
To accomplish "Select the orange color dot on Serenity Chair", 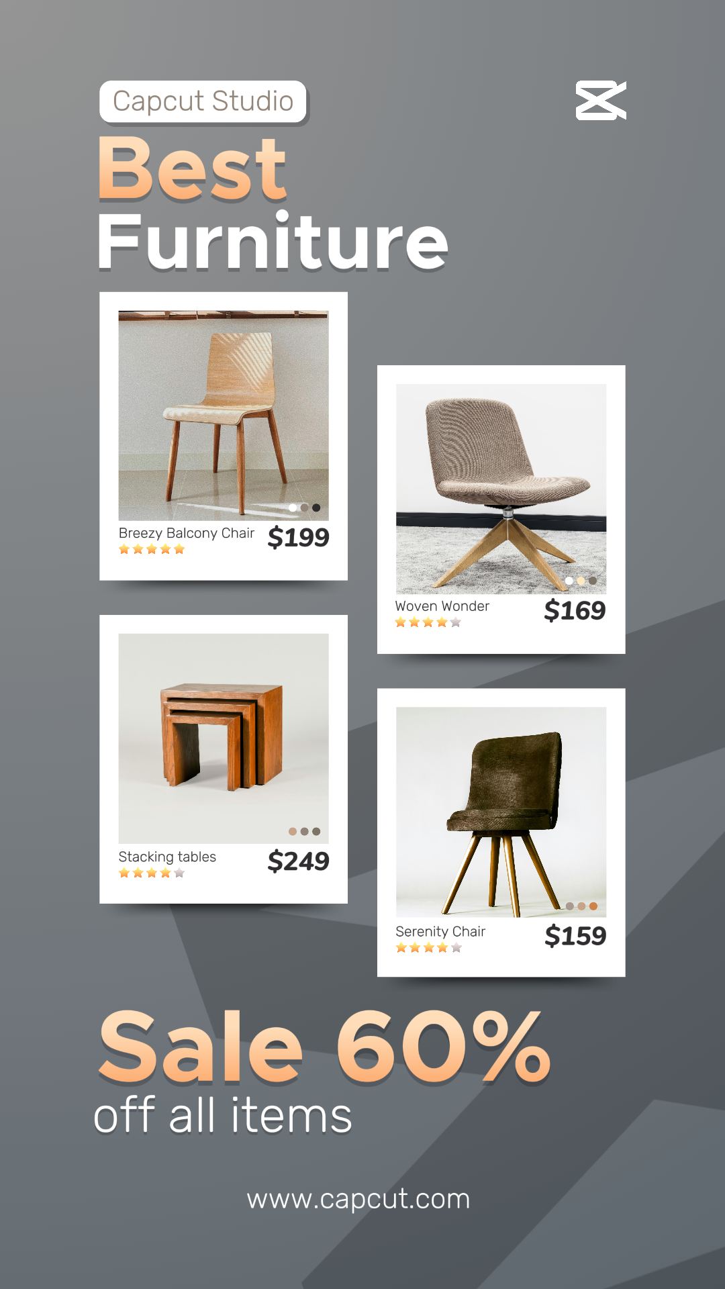I will click(593, 906).
